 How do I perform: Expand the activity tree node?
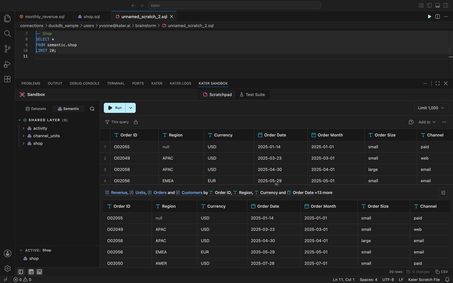pos(24,128)
